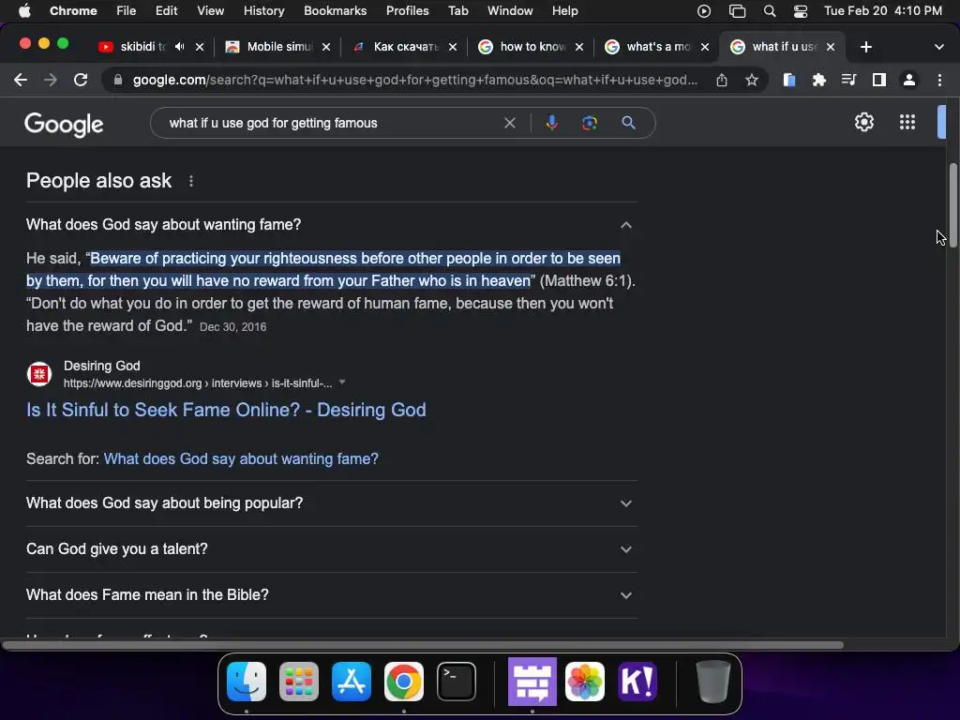Bookmark this page with star icon
This screenshot has height=720, width=960.
tap(752, 80)
